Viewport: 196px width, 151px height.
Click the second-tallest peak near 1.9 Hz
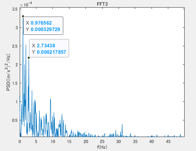pos(26,45)
